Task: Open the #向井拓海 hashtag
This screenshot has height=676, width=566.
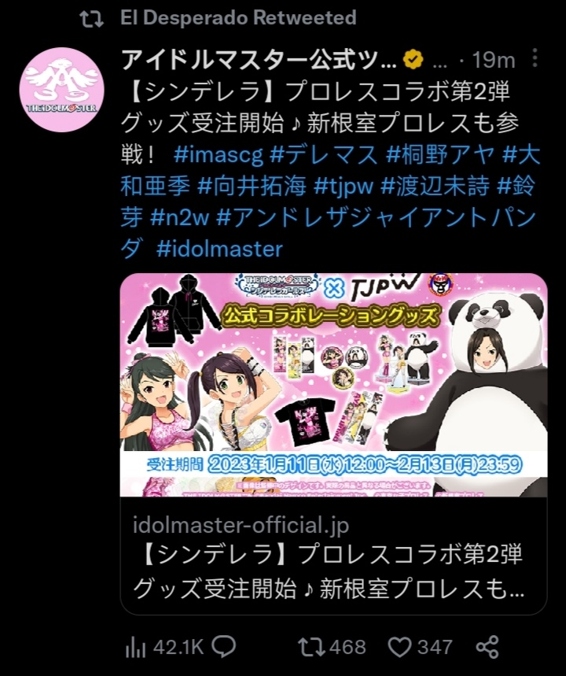Action: [x=252, y=187]
